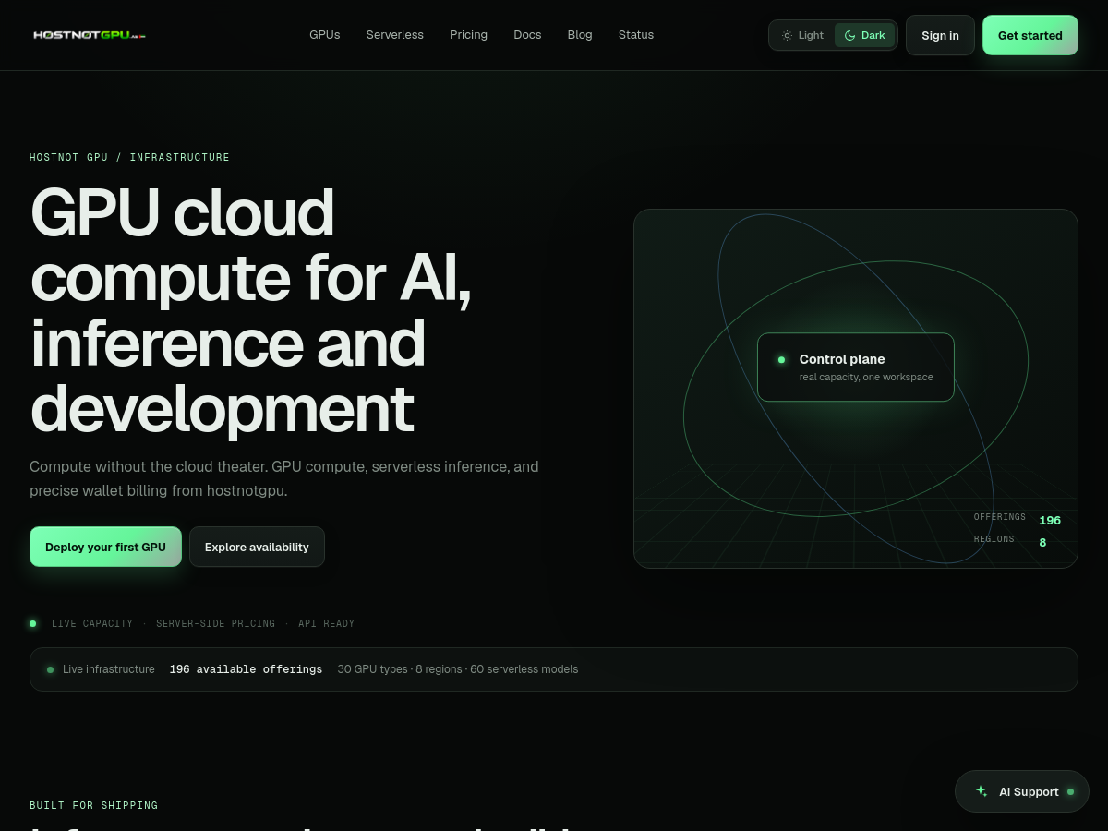
Task: Click the Live infrastructure status bar
Action: [x=554, y=669]
